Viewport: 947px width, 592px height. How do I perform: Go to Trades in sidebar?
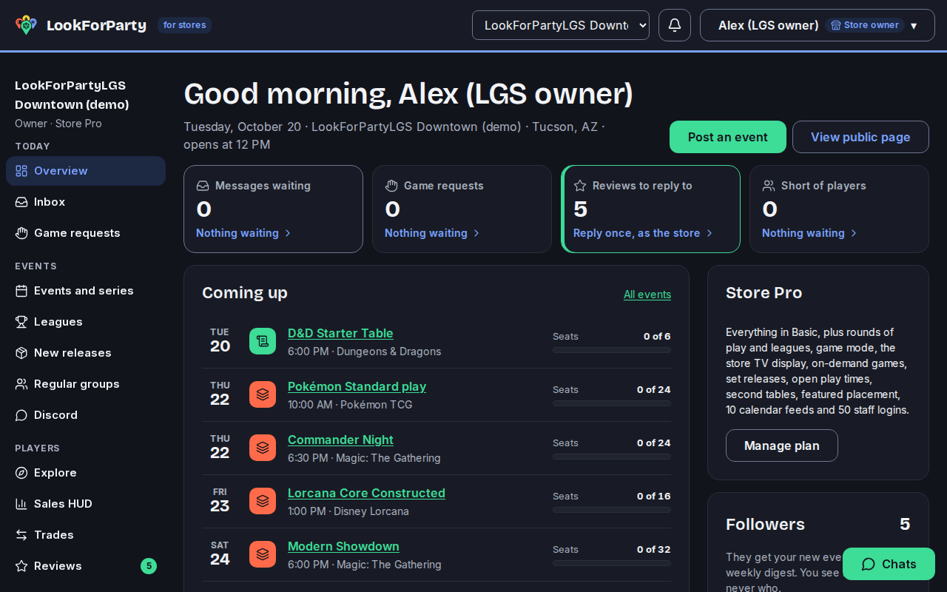(86, 535)
